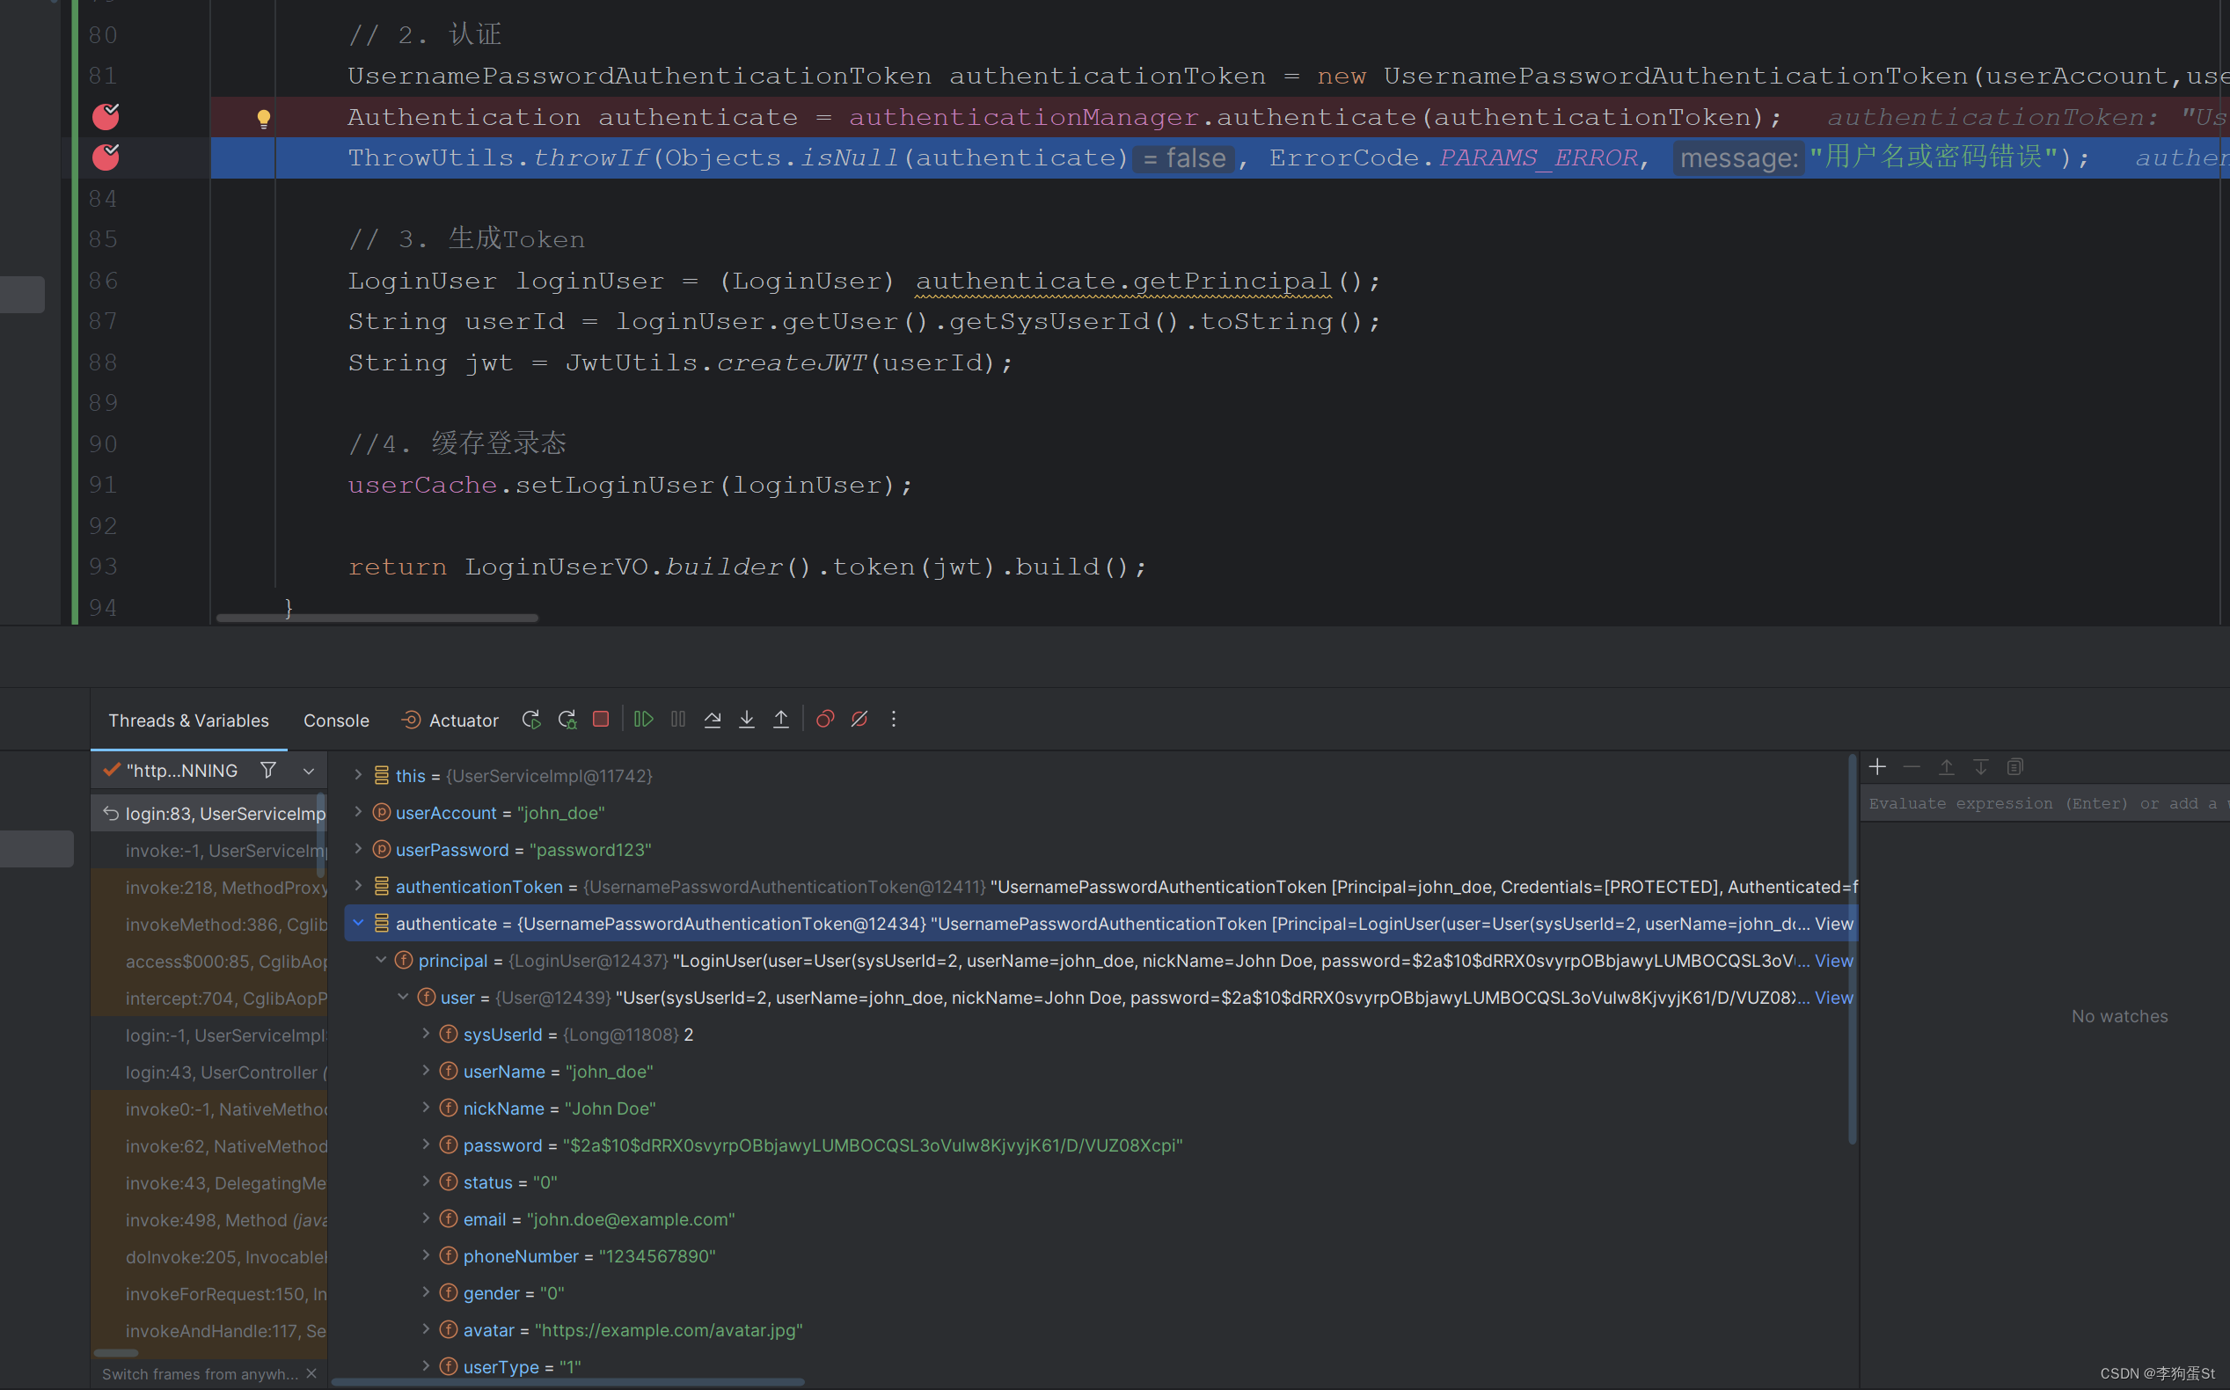
Task: Select frame invokeMethod:386, Cglib
Action: point(209,924)
